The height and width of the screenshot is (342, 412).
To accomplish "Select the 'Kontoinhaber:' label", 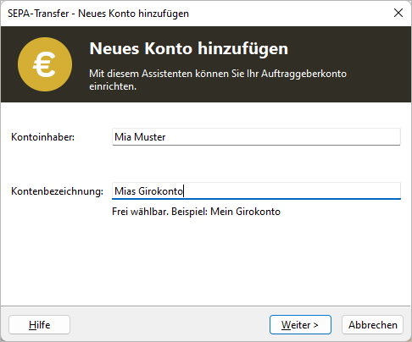I will (x=42, y=137).
